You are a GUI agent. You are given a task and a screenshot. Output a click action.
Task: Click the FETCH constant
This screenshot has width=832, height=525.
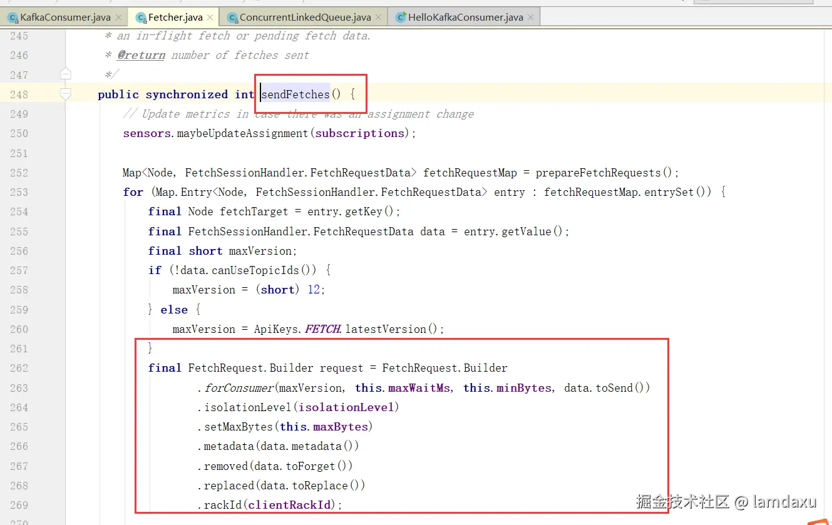(x=322, y=329)
